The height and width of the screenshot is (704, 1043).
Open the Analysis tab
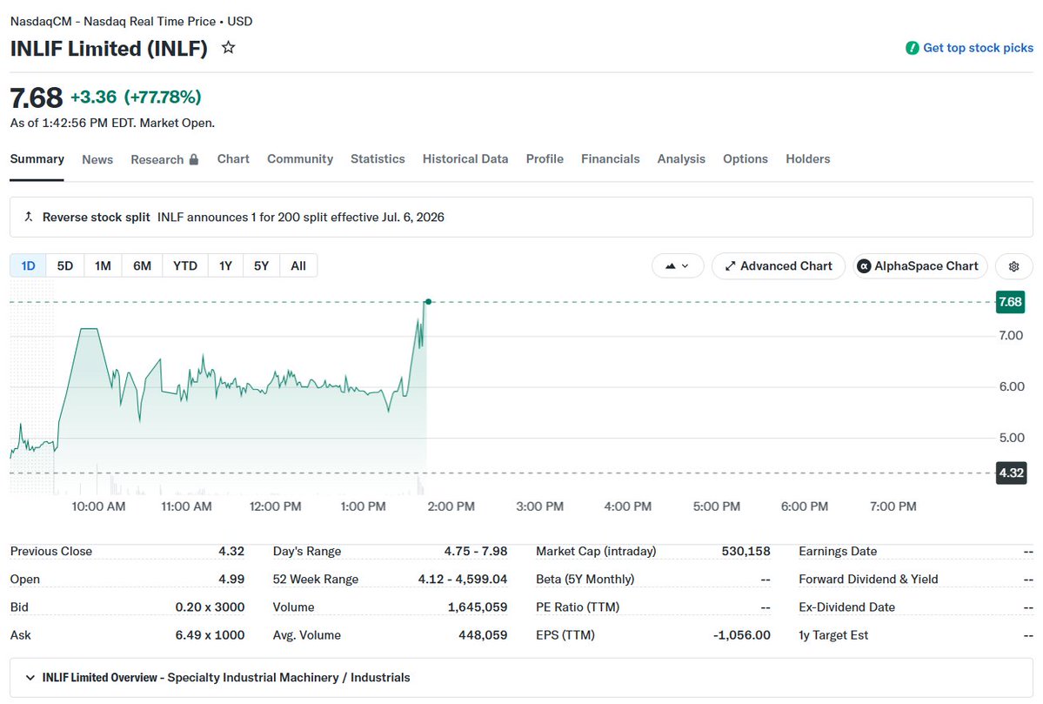(681, 159)
